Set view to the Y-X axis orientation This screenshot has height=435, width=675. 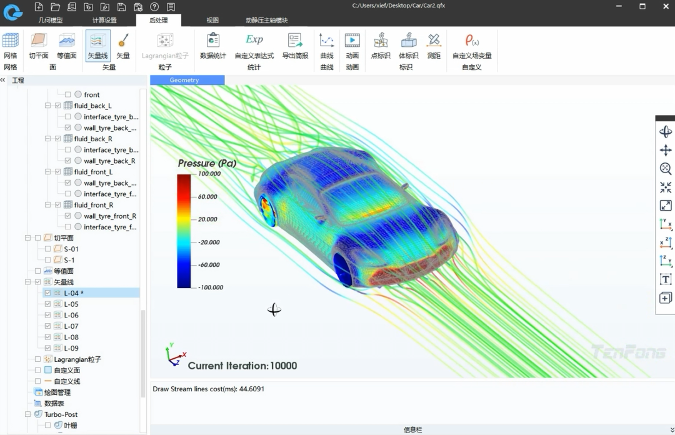click(666, 224)
